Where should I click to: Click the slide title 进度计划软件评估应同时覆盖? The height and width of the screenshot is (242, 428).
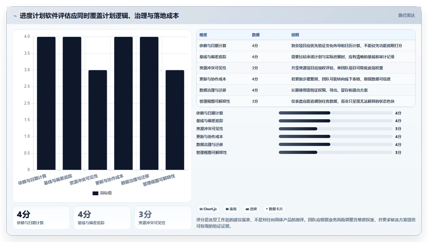(x=99, y=16)
